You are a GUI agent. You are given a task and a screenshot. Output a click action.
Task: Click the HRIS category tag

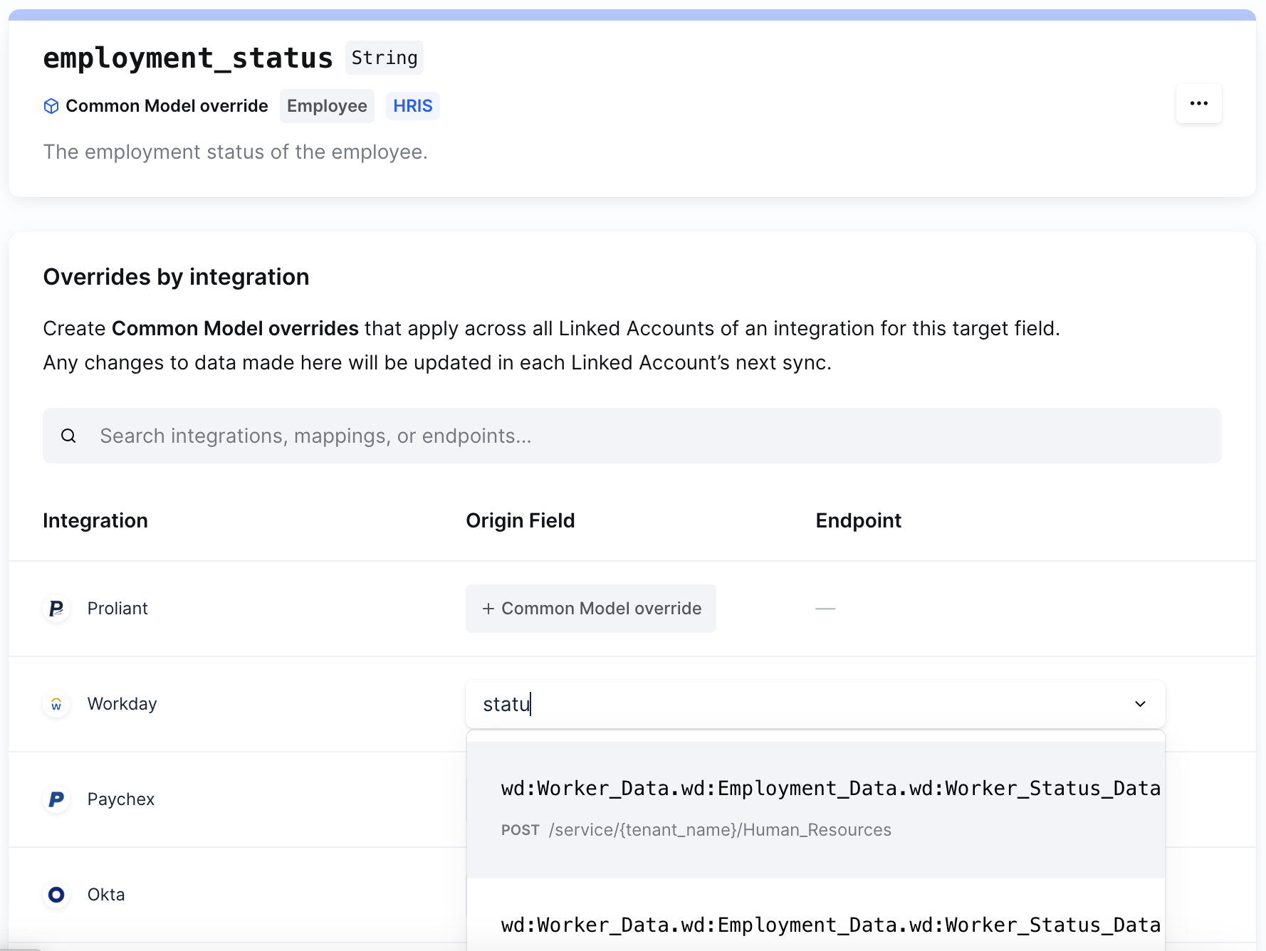point(412,106)
